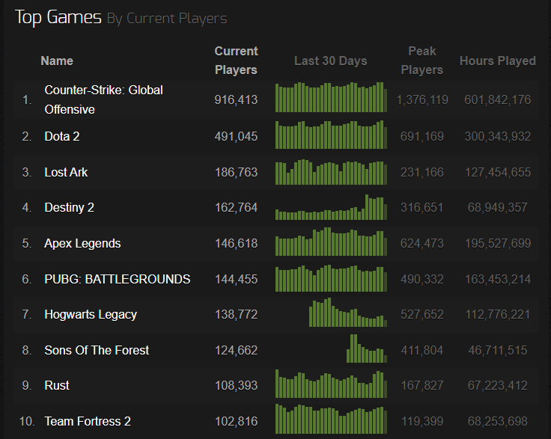Select hours played value 68,949,357

(498, 207)
